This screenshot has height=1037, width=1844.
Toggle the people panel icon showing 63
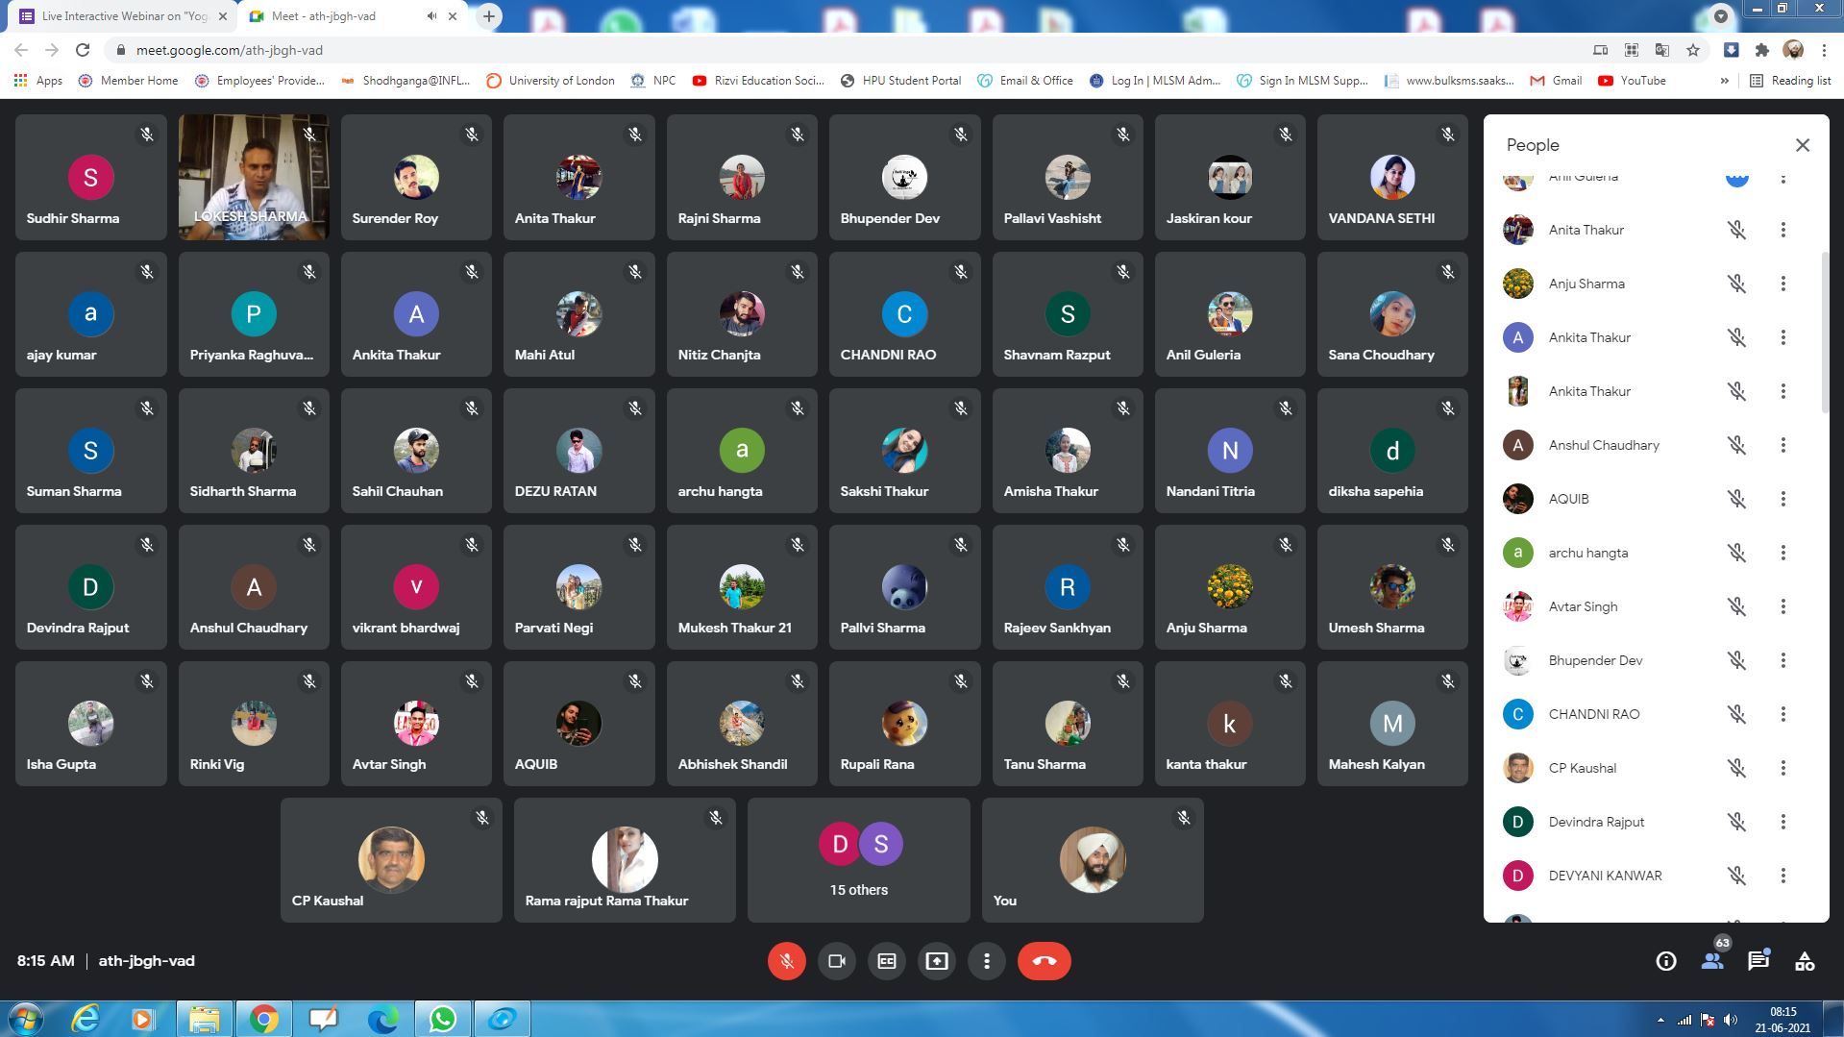(x=1712, y=959)
